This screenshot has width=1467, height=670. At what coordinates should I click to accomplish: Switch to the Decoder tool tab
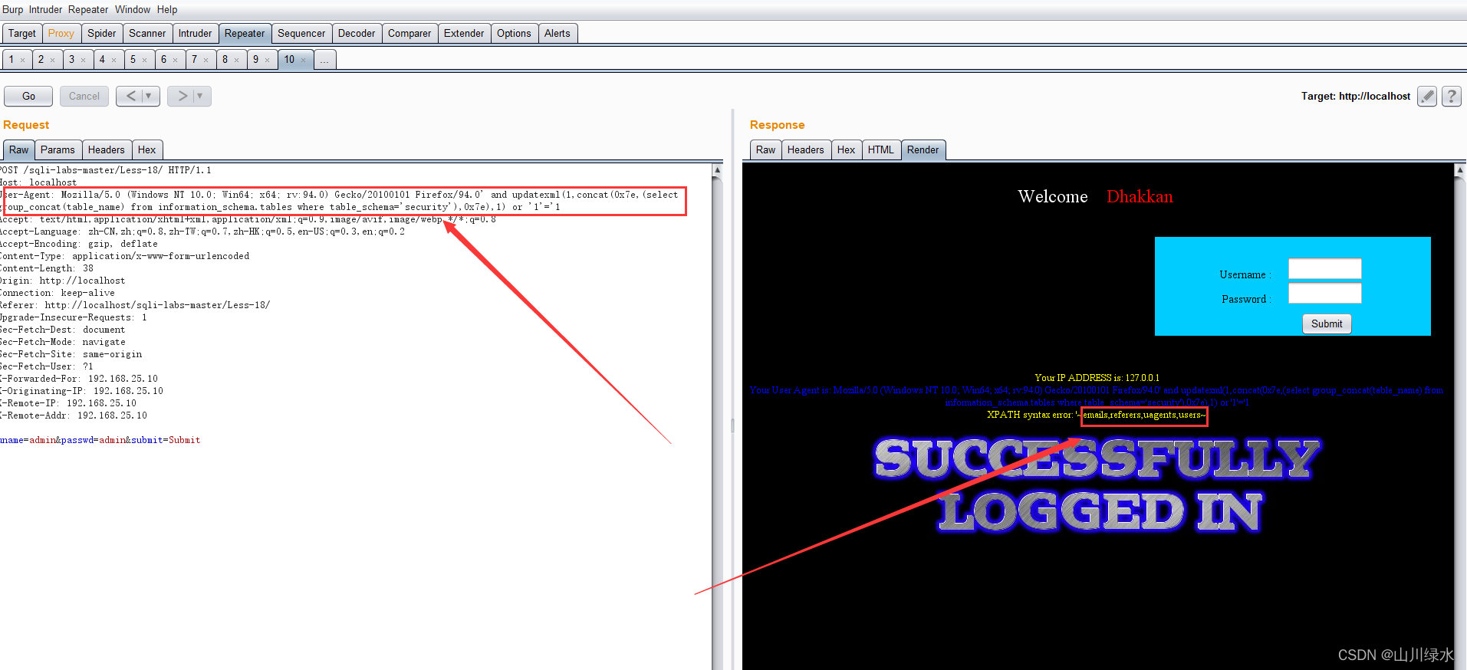point(357,33)
